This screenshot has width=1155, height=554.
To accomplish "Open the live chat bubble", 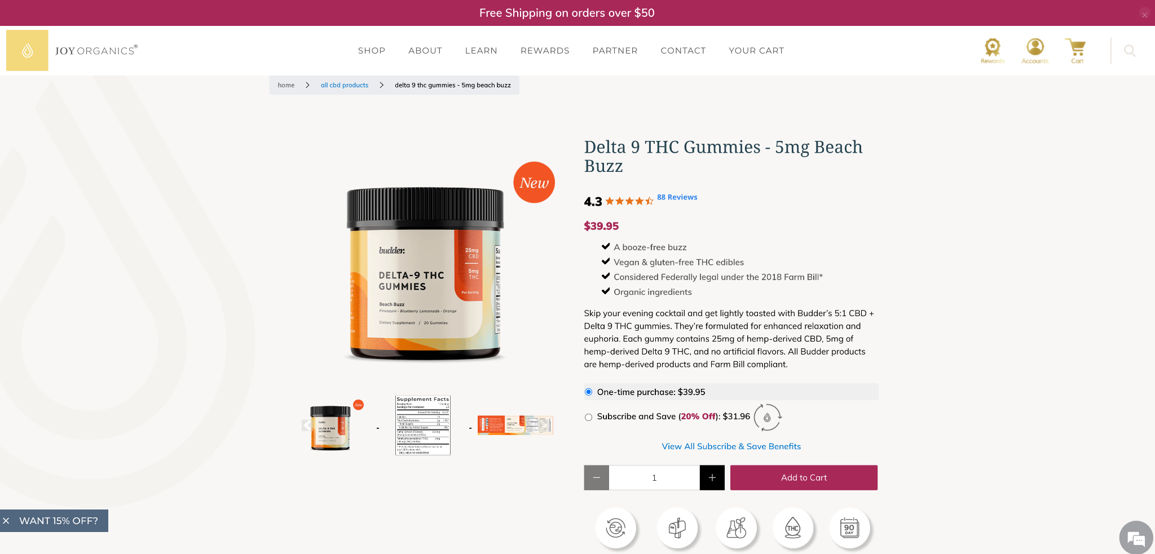I will click(1136, 538).
